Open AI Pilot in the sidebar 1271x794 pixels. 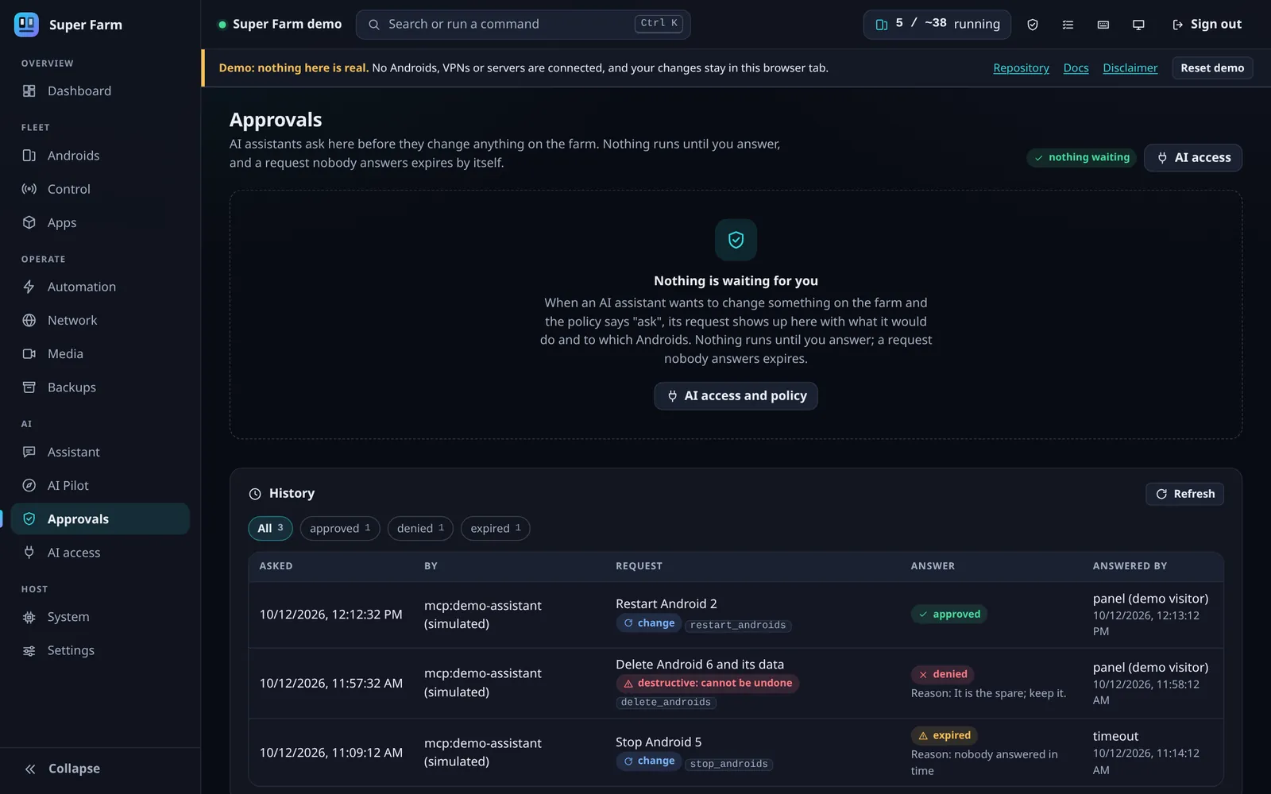point(100,485)
